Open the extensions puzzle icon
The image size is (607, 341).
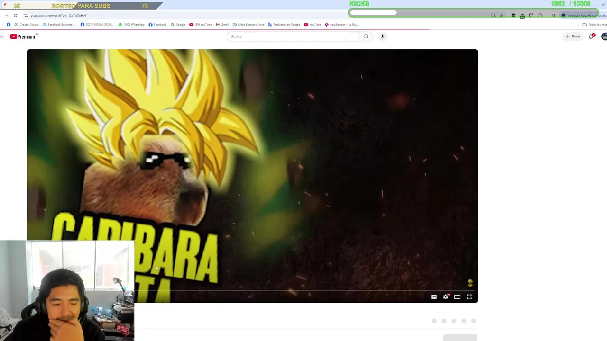tap(540, 15)
